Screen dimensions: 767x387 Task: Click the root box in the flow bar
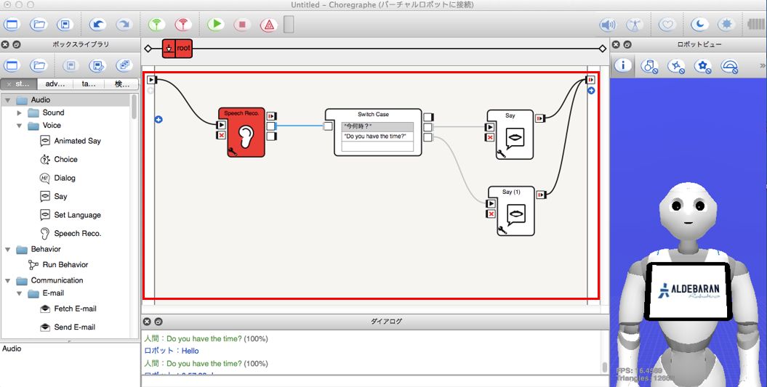[177, 48]
